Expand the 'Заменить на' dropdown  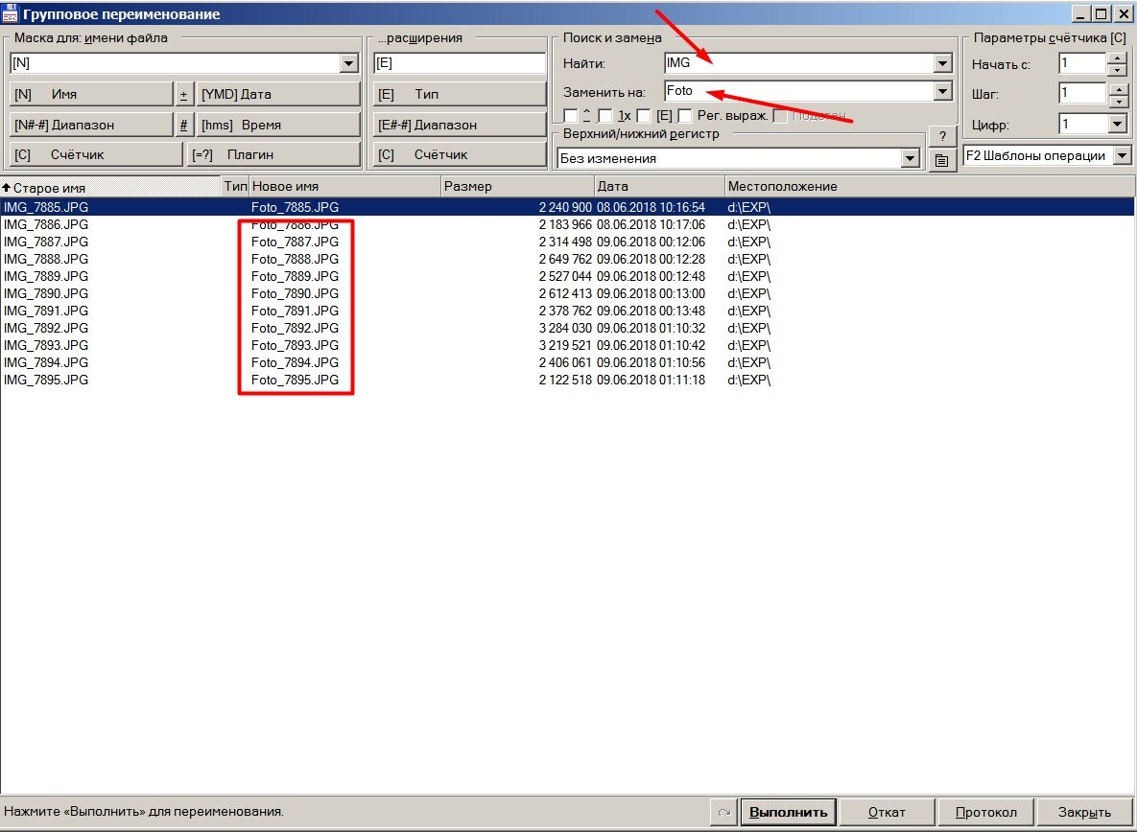coord(942,90)
